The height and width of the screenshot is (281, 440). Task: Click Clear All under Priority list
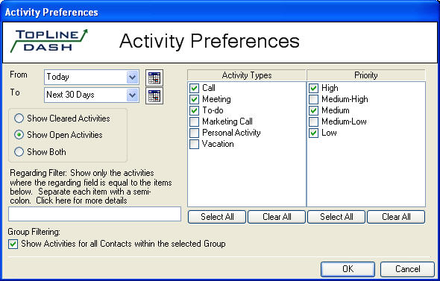click(x=396, y=217)
